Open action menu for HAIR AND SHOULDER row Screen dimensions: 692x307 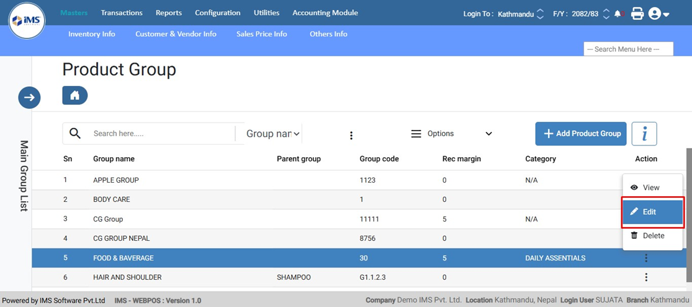[x=646, y=277]
